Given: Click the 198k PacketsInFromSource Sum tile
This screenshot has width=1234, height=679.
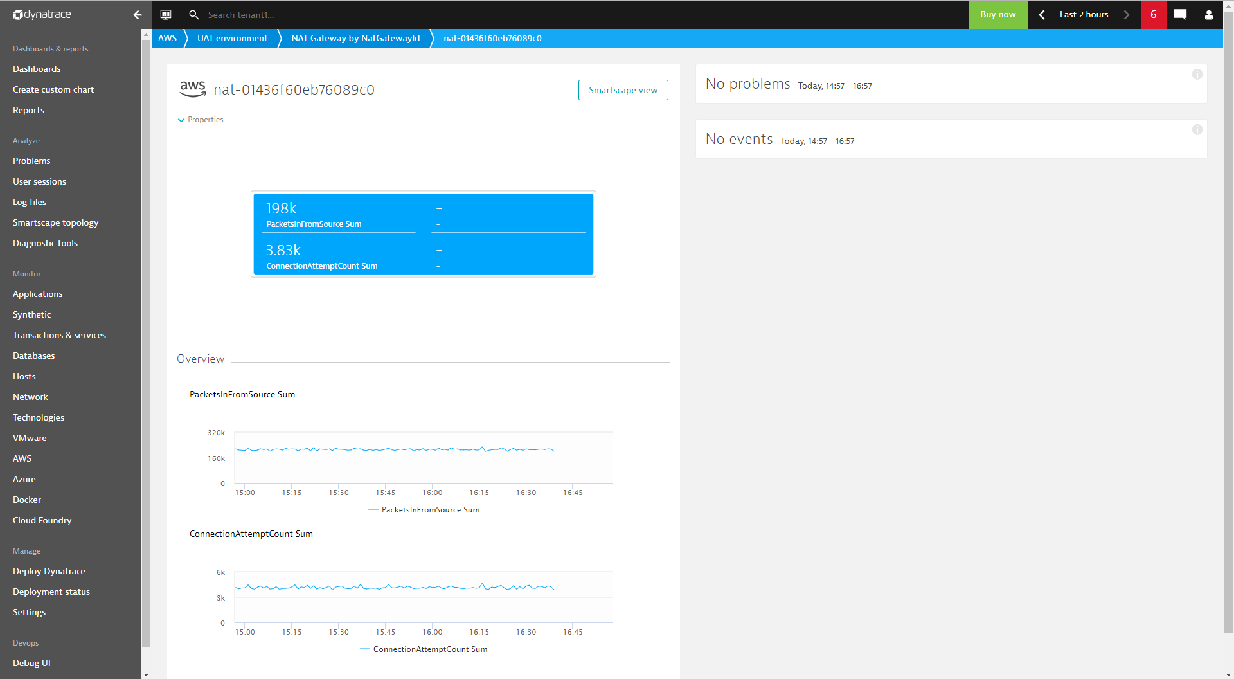Looking at the screenshot, I should (x=338, y=215).
